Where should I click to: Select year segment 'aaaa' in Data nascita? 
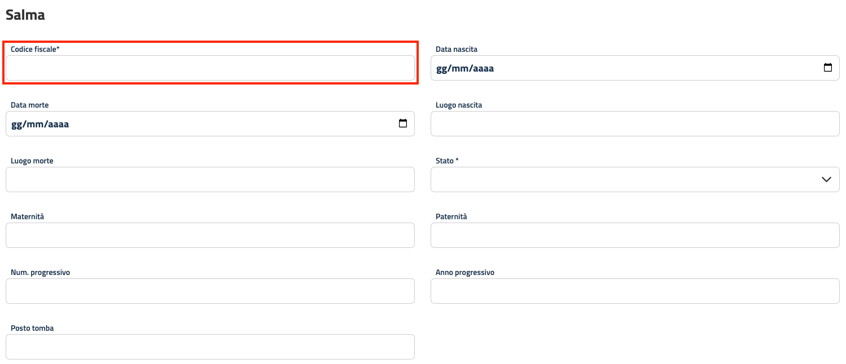click(483, 69)
